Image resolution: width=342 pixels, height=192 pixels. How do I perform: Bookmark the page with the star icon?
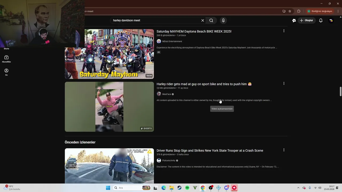[x=290, y=11]
